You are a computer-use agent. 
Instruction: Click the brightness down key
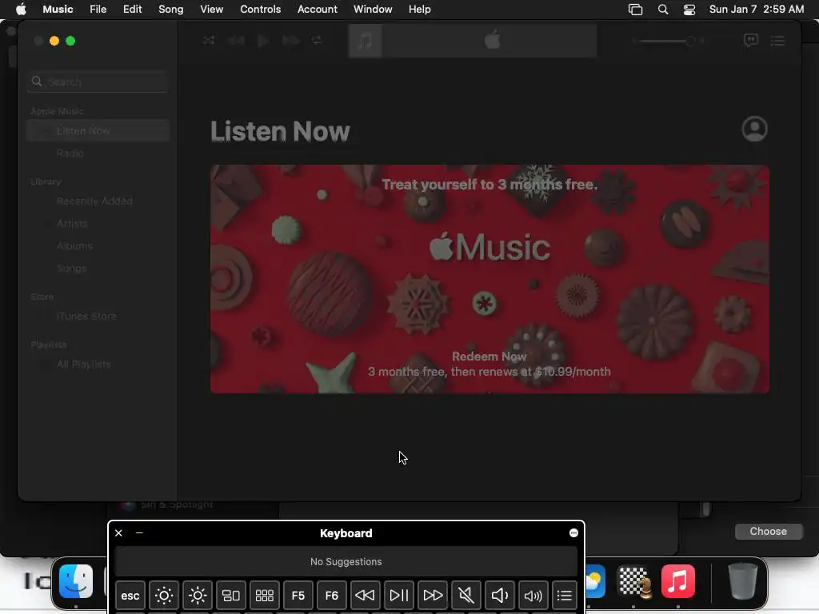point(163,595)
